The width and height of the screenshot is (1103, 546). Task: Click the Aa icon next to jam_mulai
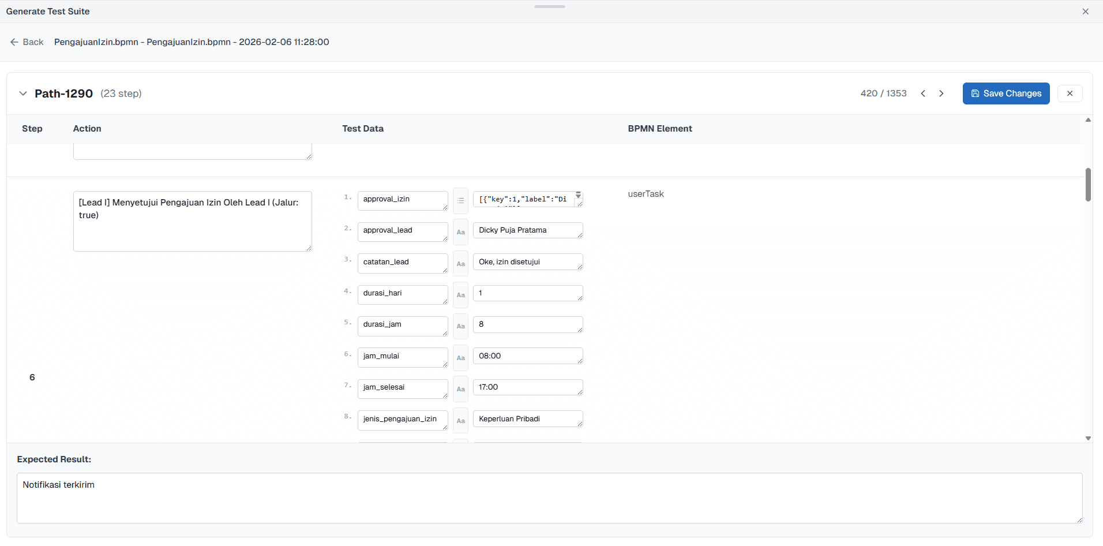460,358
